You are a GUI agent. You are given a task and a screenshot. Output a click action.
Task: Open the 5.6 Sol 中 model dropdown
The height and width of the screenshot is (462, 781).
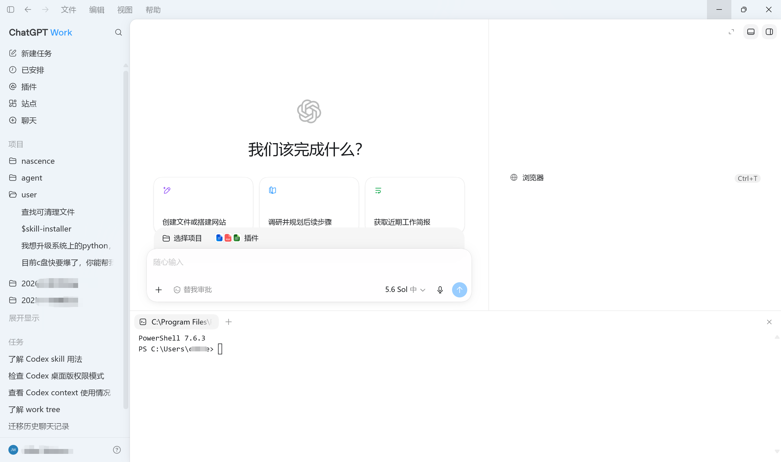click(405, 290)
